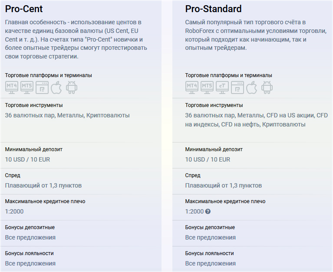
Task: Click the Pro-Standard 'Плавающий от 1,3 пунктов' spread value
Action: click(x=224, y=185)
